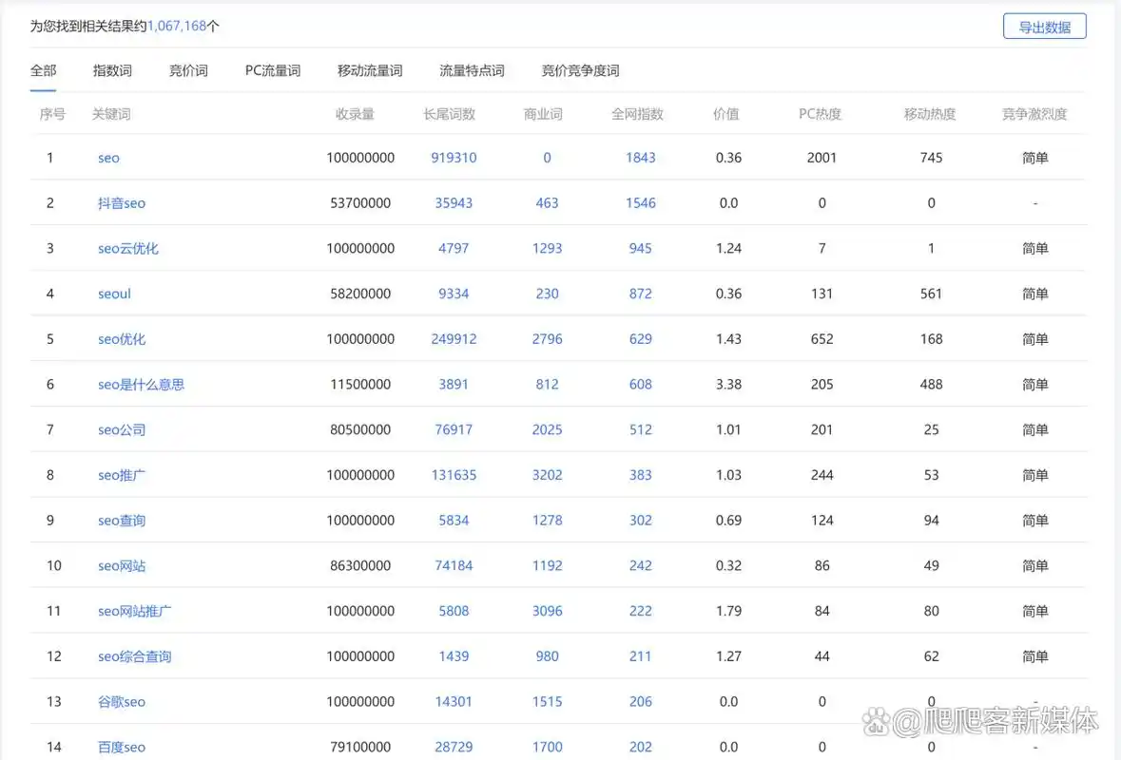Viewport: 1121px width, 760px height.
Task: Switch to the 竞价竞争度词 tab
Action: click(579, 69)
